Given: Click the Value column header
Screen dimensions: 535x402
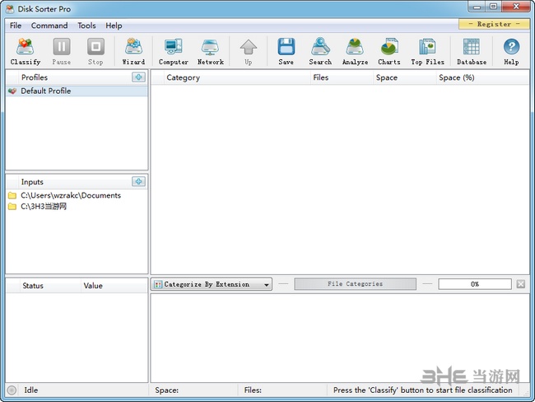Looking at the screenshot, I should point(114,286).
